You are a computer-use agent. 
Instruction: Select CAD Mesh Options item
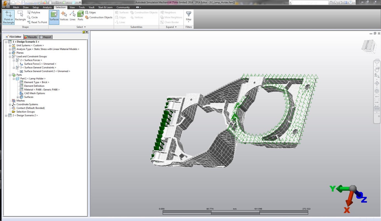pos(35,93)
